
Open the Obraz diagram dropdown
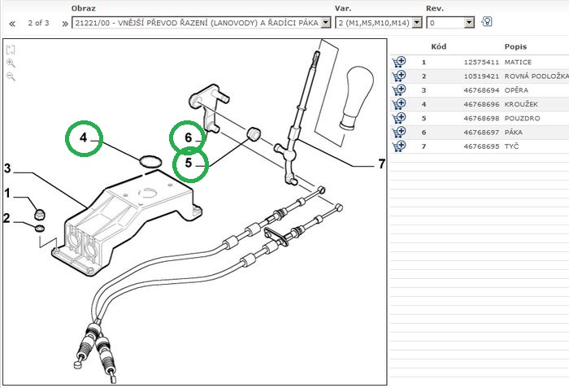click(x=326, y=23)
